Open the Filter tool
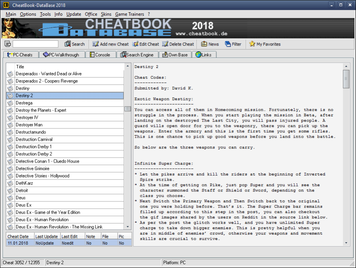 click(233, 44)
